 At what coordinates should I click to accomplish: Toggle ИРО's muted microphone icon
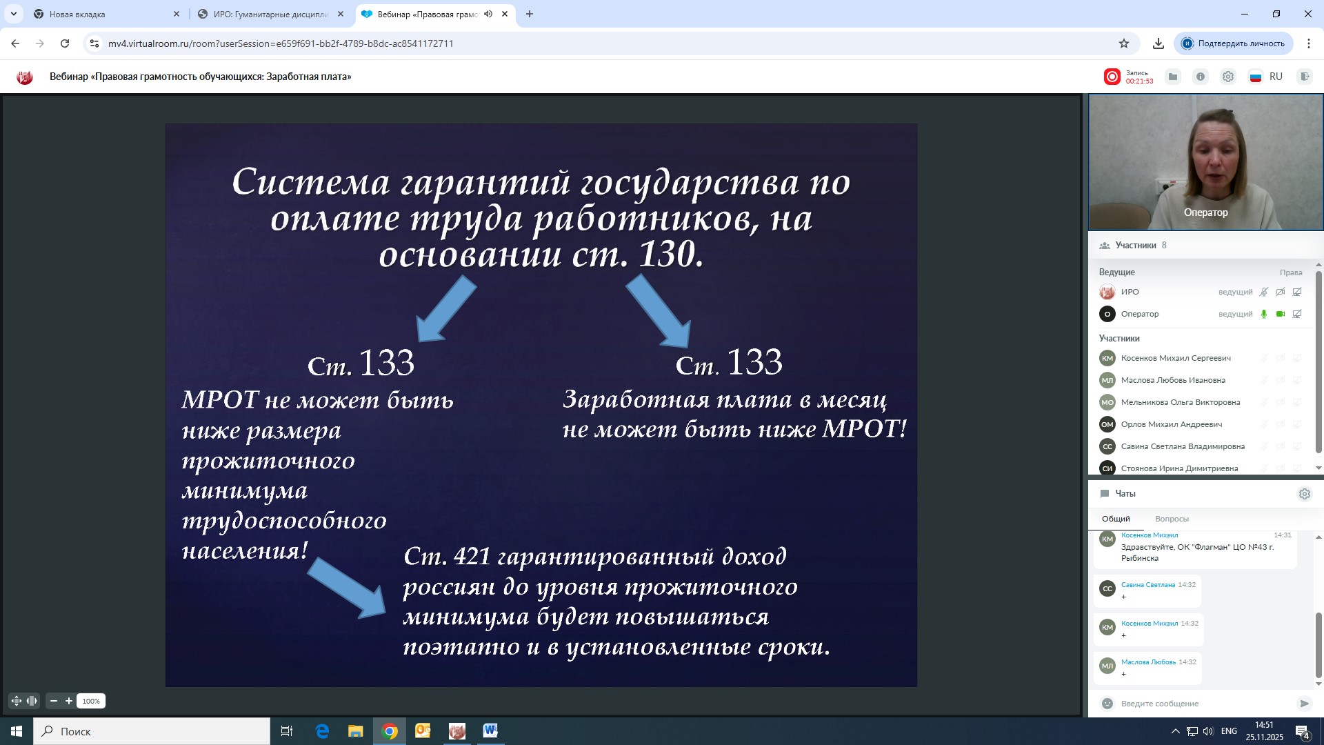(1264, 292)
